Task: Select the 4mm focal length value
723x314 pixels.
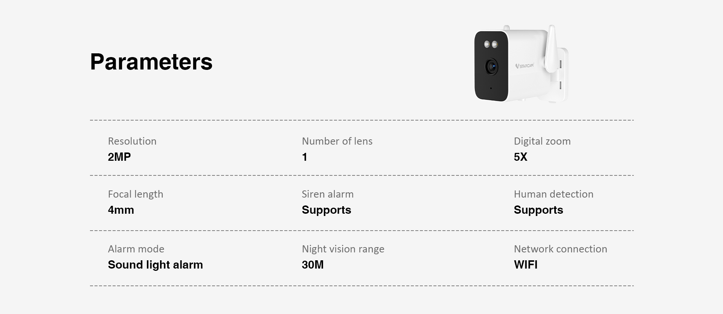Action: pos(120,210)
